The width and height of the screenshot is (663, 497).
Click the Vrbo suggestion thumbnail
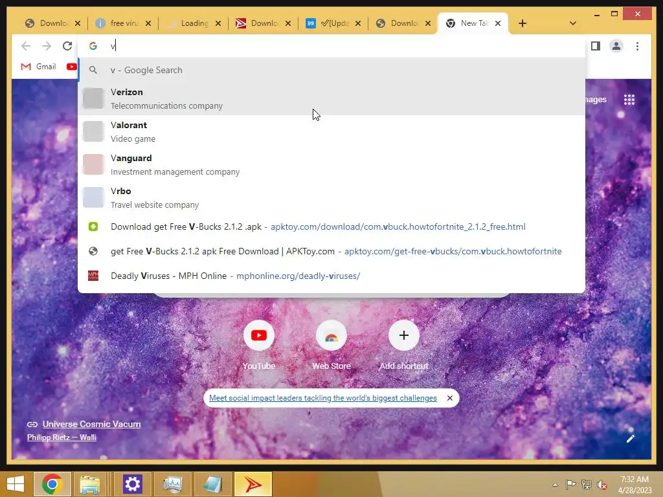click(93, 197)
